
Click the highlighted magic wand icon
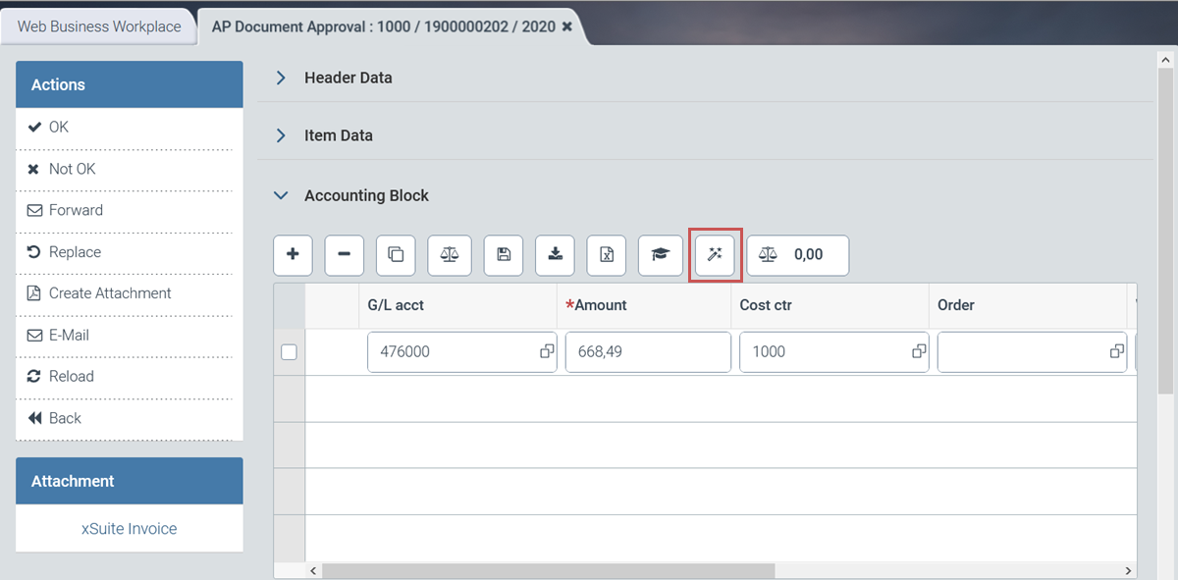pos(715,255)
